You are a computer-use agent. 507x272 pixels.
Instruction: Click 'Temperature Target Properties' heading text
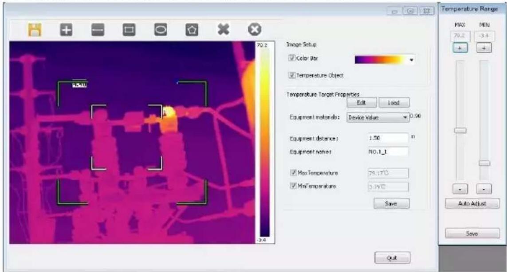[322, 94]
